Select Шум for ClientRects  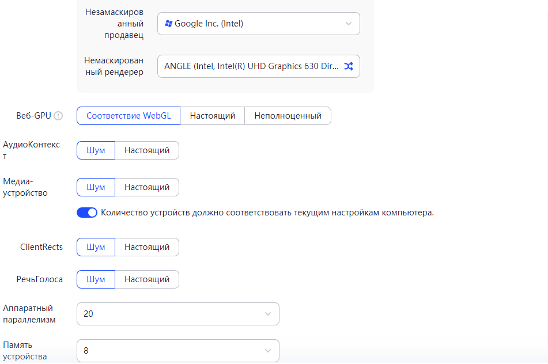point(96,247)
